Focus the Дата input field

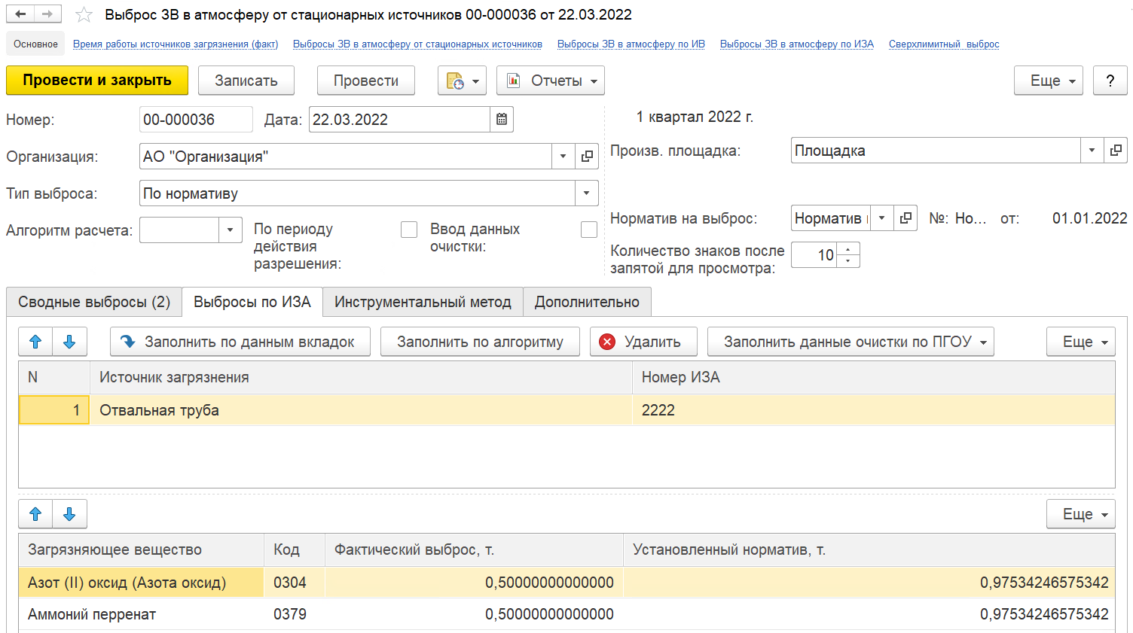tap(399, 120)
